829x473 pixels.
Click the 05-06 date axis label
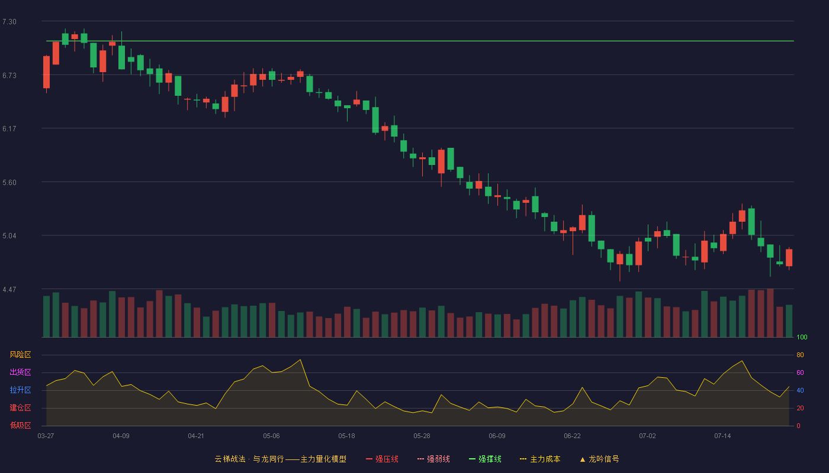tap(271, 436)
